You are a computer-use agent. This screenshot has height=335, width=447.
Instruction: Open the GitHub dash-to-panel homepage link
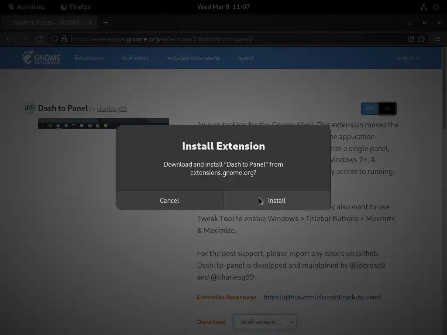click(323, 297)
